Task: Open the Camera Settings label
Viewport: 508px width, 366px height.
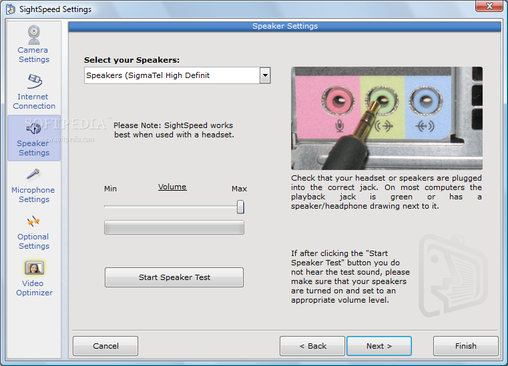Action: [x=33, y=55]
